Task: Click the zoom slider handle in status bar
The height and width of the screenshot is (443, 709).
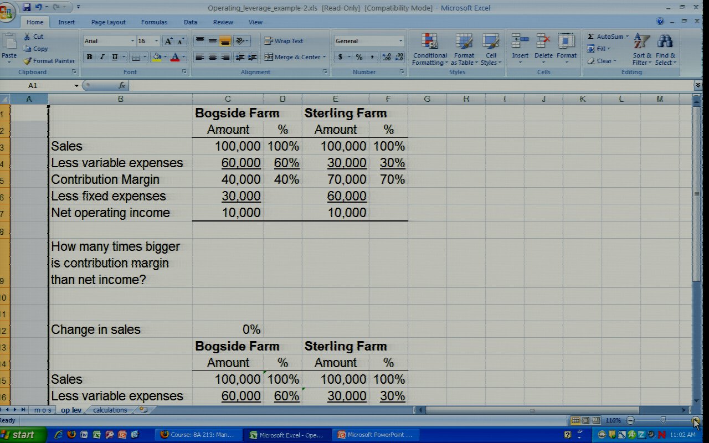Action: [x=662, y=420]
